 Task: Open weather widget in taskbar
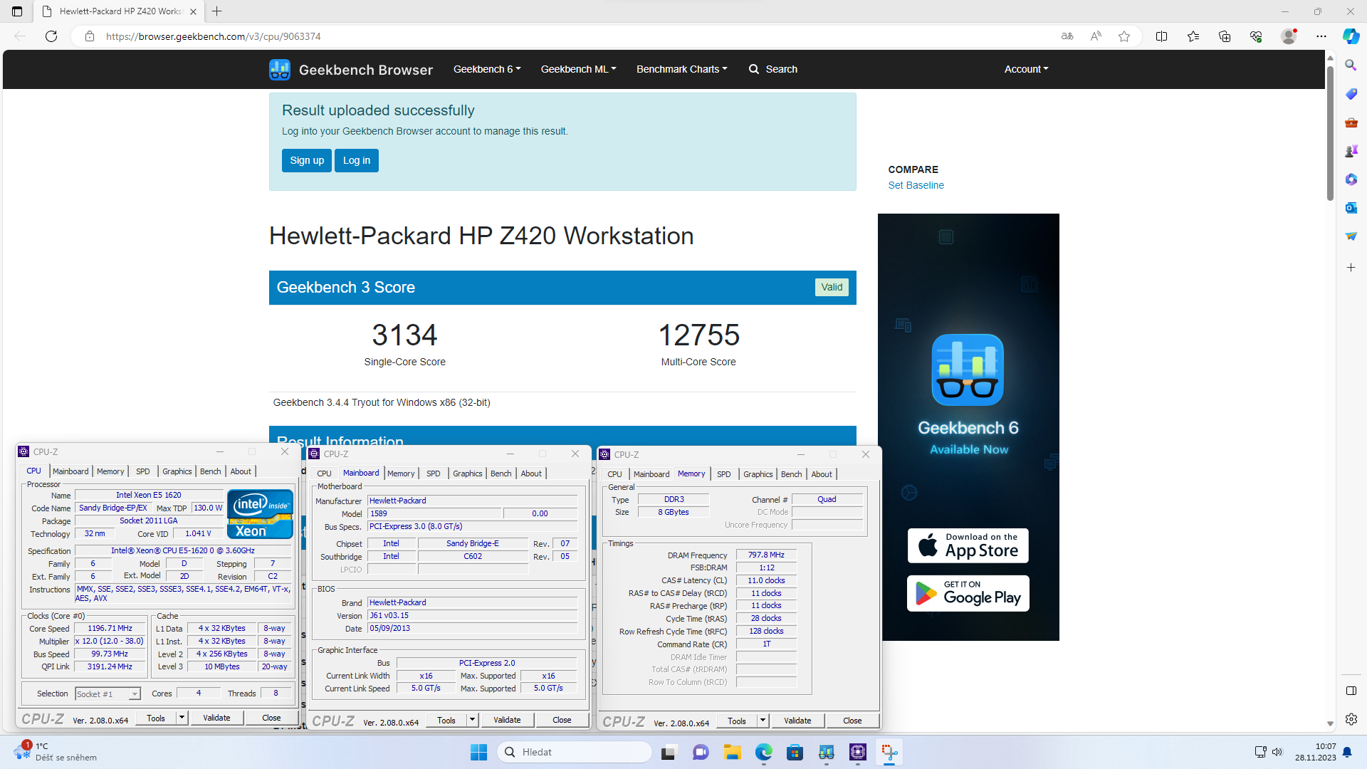click(57, 752)
